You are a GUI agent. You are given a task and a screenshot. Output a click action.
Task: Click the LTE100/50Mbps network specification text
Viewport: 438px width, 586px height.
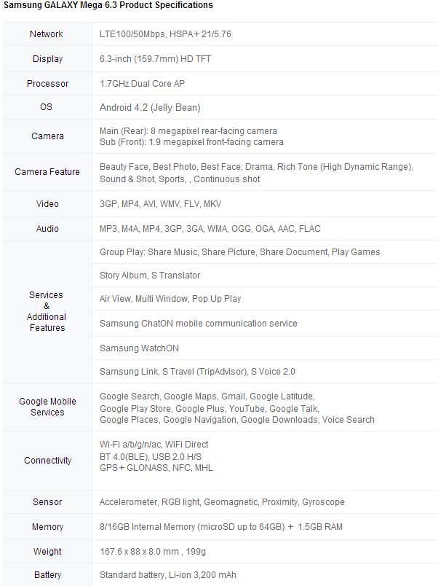coord(165,34)
